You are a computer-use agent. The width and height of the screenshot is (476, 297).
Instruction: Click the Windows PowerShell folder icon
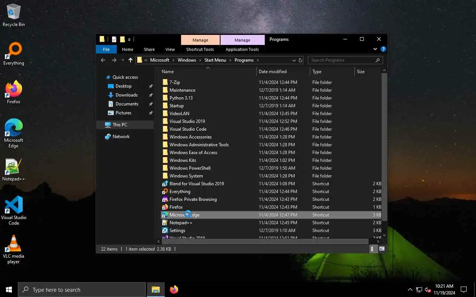click(x=165, y=168)
